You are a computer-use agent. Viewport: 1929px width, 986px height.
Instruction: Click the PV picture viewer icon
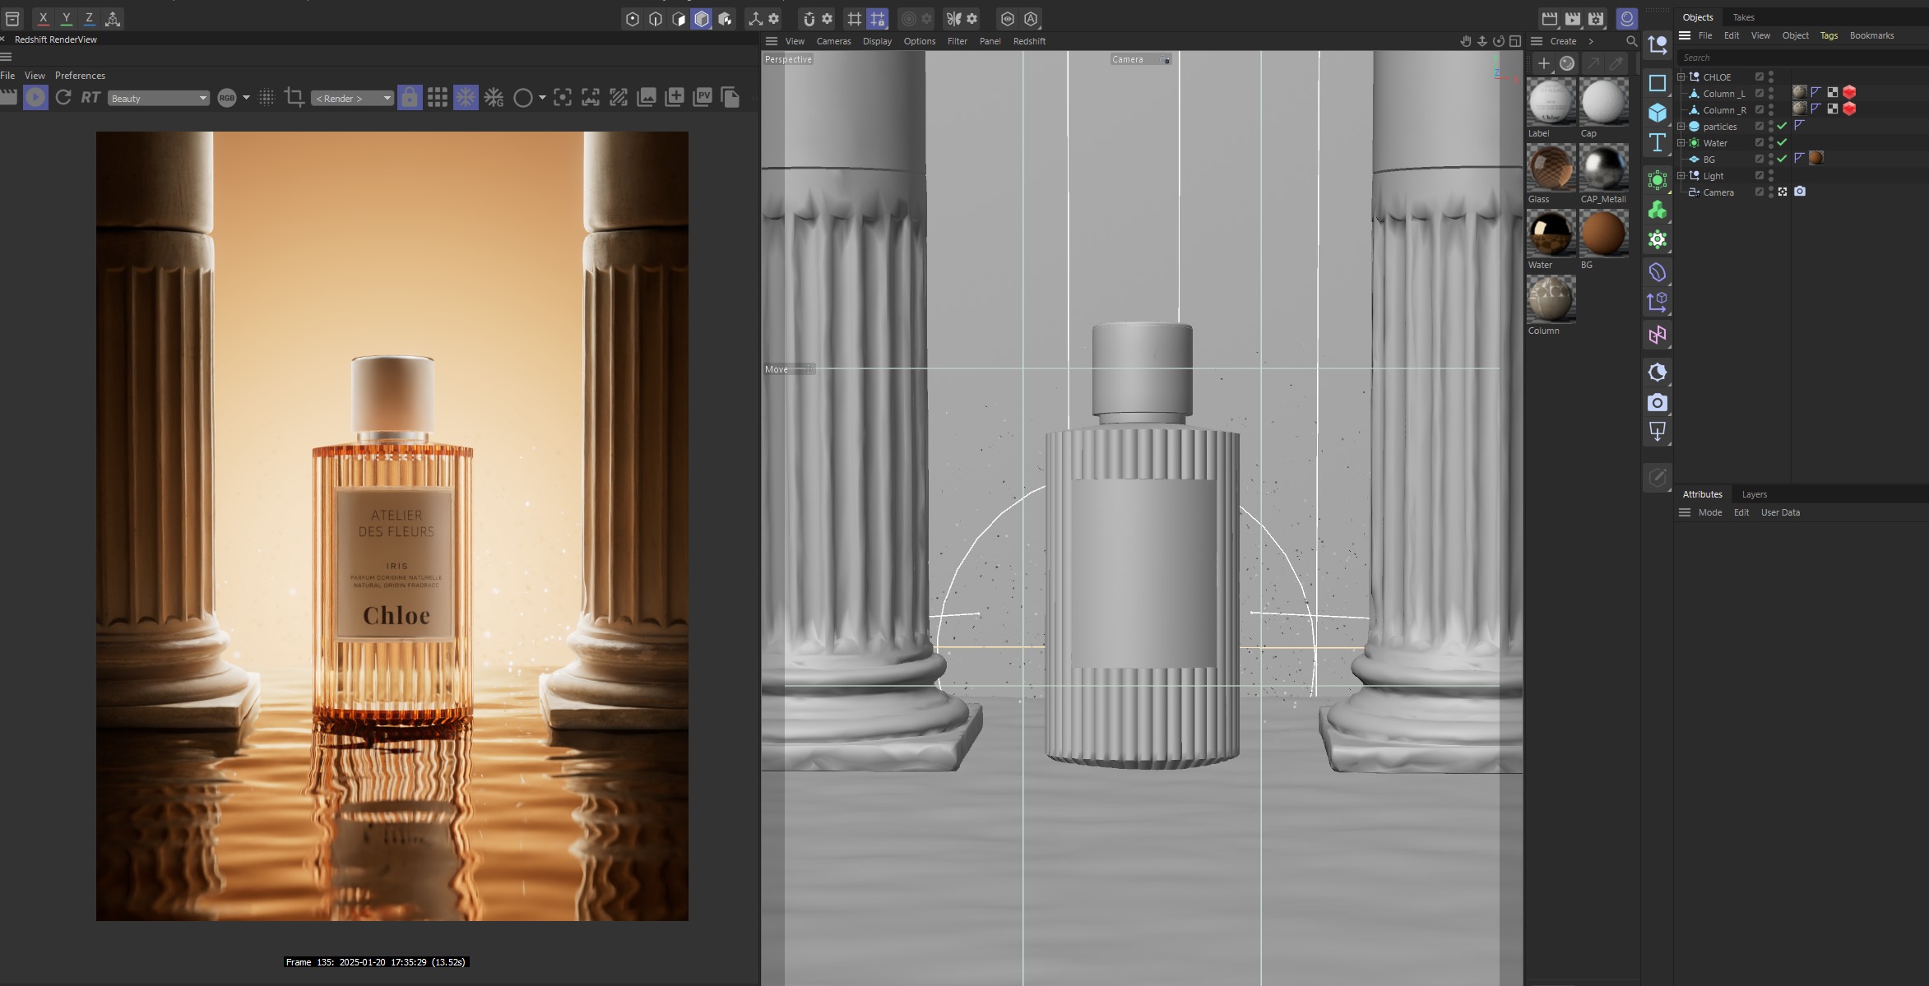tap(703, 97)
